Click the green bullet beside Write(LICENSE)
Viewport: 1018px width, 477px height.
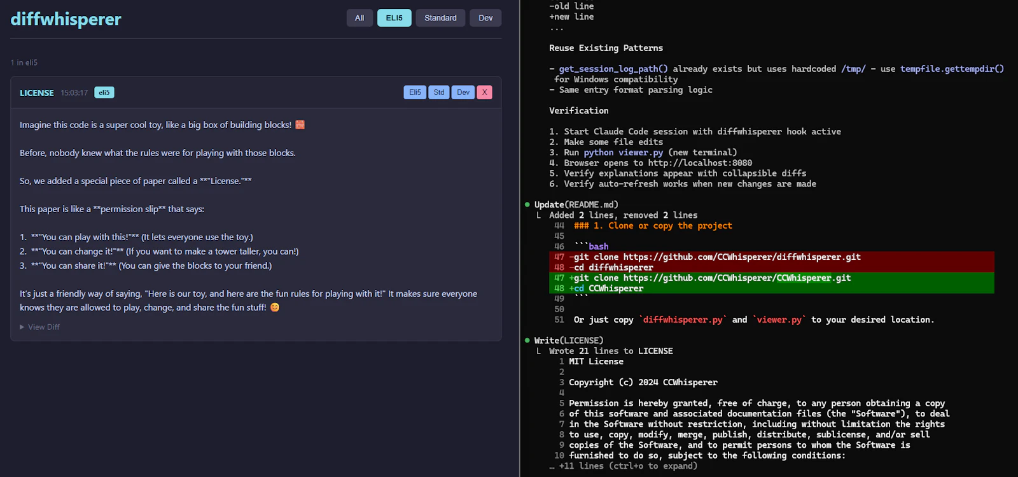[527, 340]
